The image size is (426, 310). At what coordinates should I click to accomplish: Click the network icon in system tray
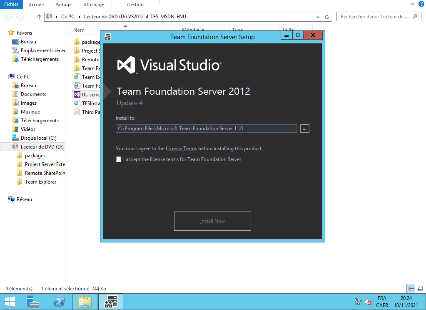pos(358,302)
